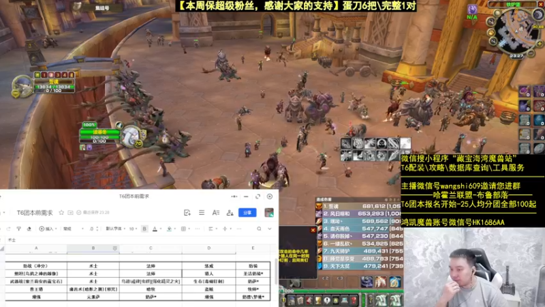Screen dimensions: 545x307
Task: Open the keyring icon beside the bags
Action: pos(371,300)
